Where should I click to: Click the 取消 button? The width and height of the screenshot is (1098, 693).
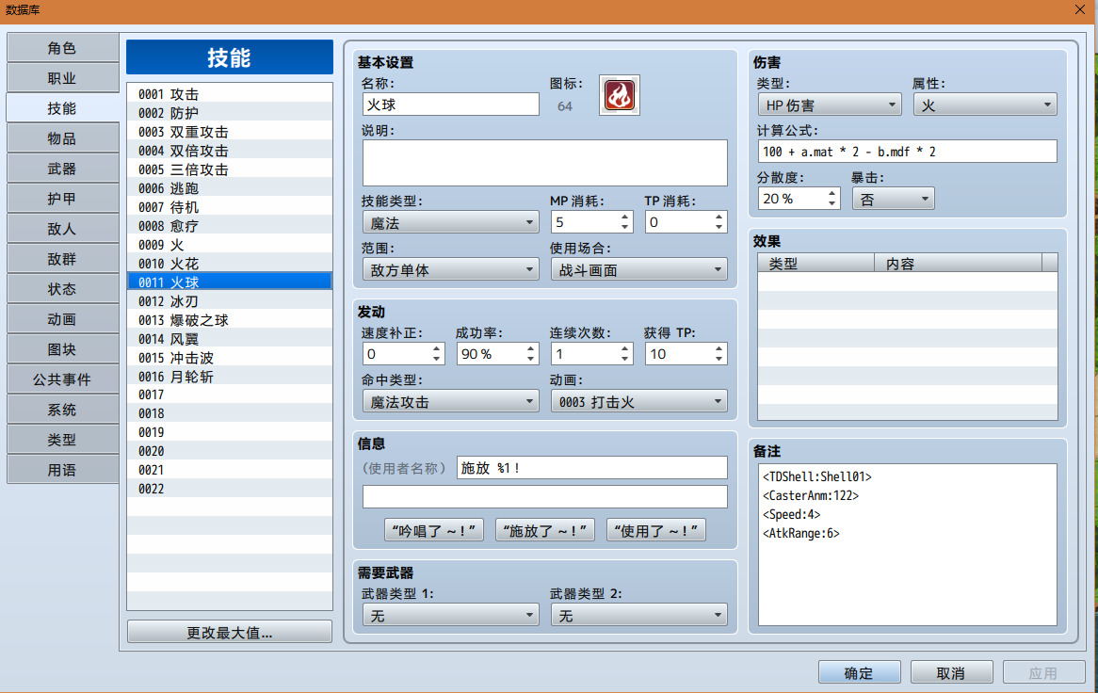(952, 672)
